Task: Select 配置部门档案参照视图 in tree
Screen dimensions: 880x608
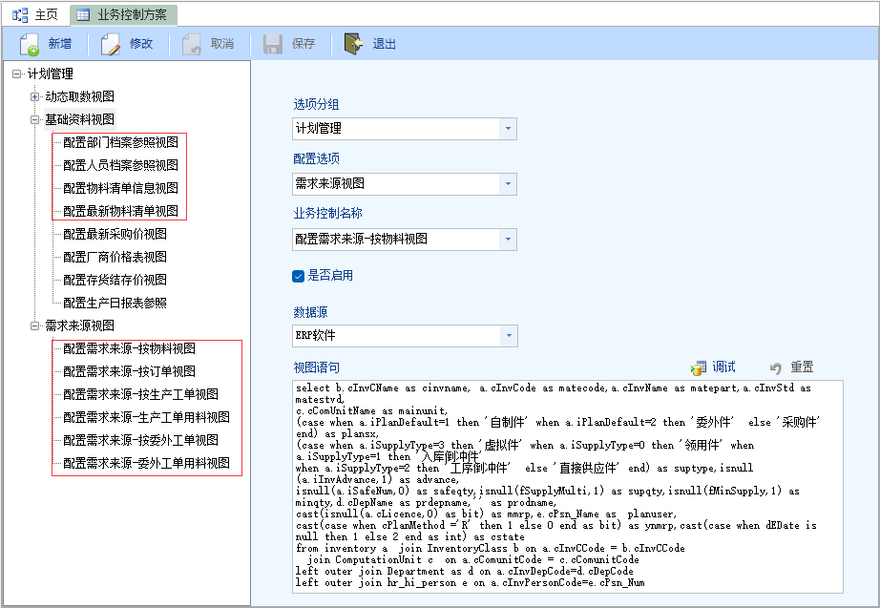Action: (120, 142)
